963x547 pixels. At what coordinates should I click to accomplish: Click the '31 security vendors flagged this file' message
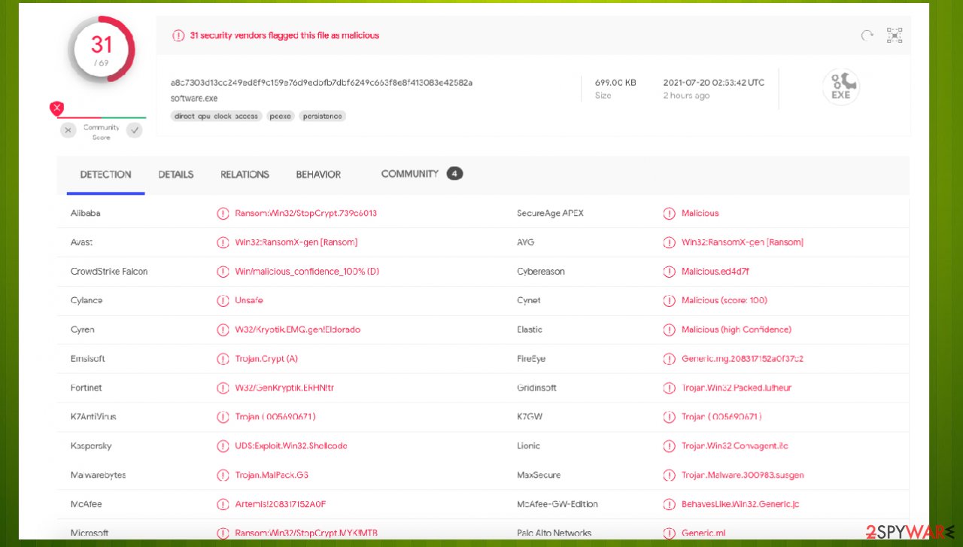point(284,35)
